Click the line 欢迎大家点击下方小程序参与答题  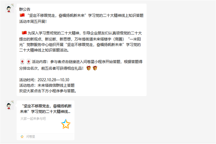48,91
